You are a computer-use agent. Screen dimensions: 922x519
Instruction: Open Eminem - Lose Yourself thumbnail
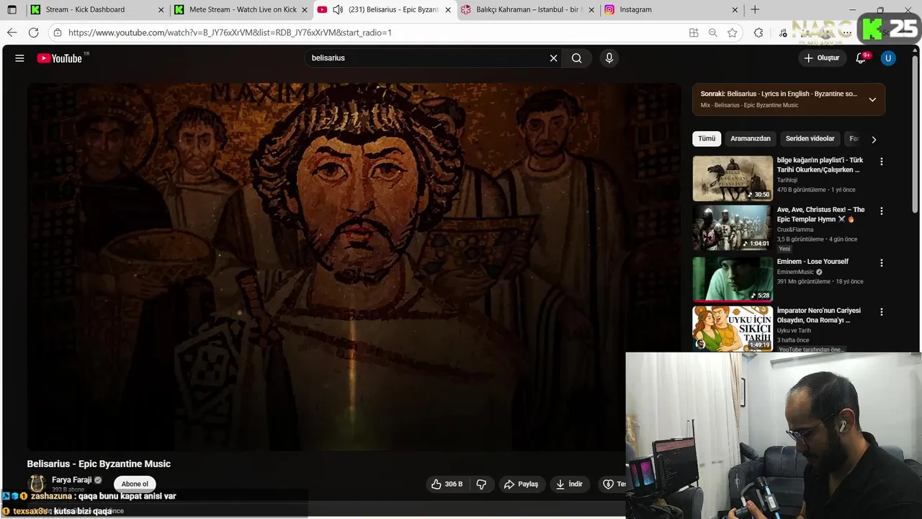pyautogui.click(x=733, y=279)
